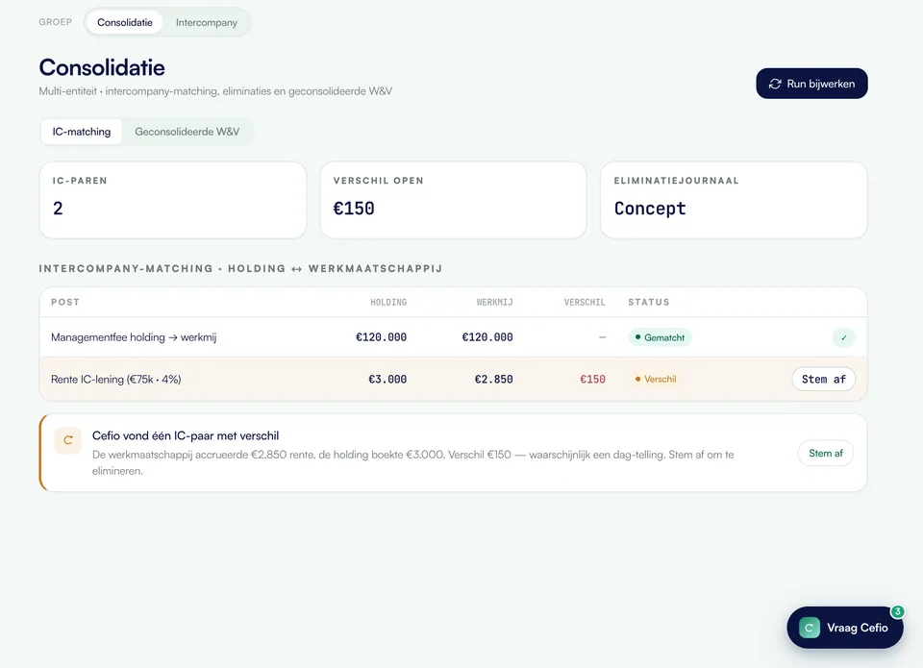Click the Managementfee holding → werkmij row label
The image size is (923, 668).
pyautogui.click(x=134, y=337)
